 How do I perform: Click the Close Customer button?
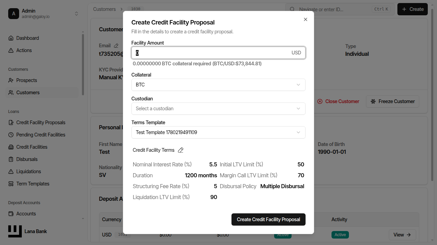click(x=338, y=101)
